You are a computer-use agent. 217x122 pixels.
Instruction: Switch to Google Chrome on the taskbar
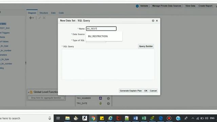[93, 118]
